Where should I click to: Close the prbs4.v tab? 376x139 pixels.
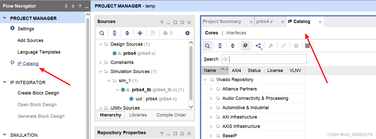(283, 22)
